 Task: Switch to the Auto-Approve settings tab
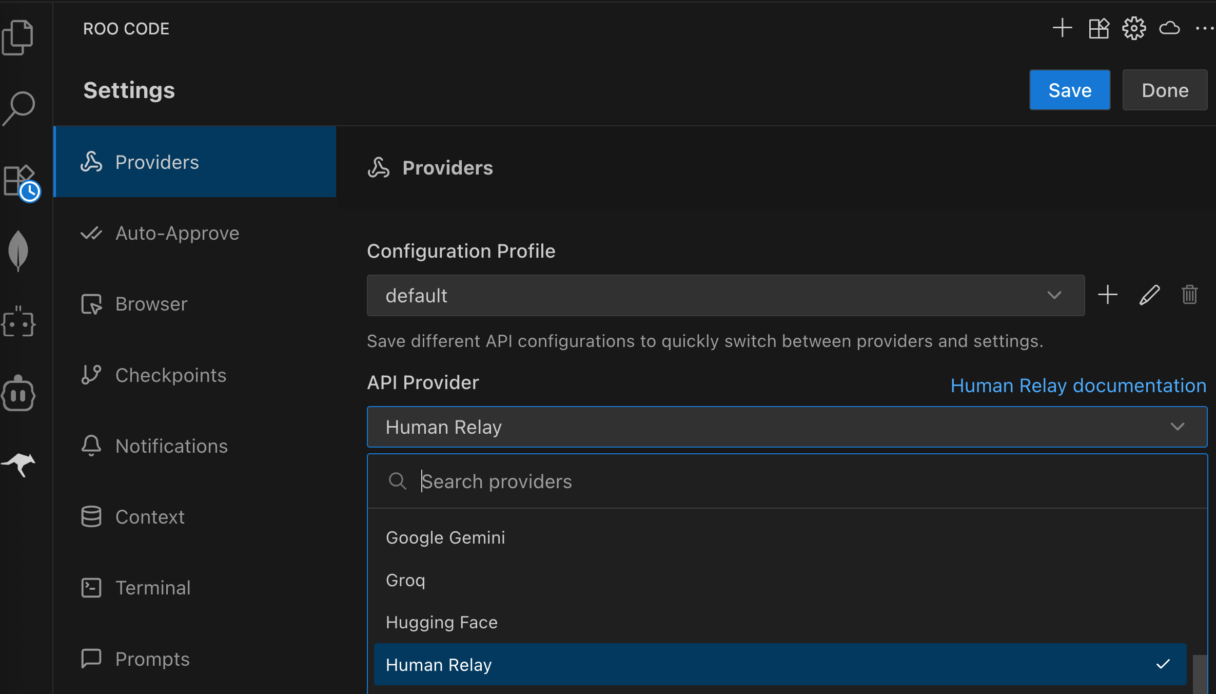pos(177,233)
